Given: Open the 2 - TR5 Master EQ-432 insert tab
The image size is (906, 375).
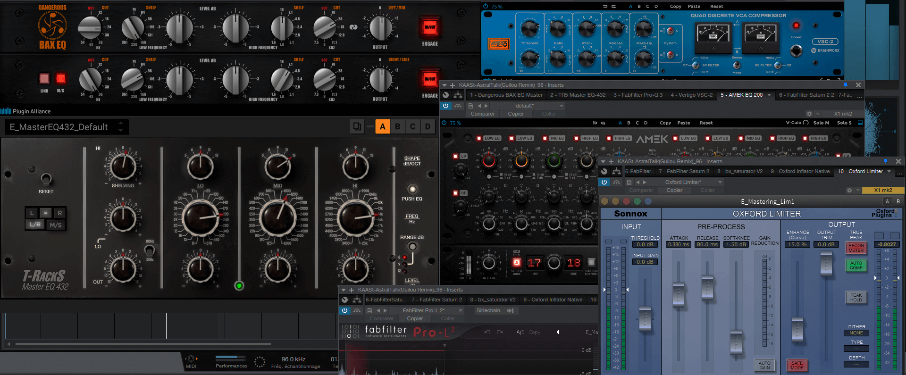Looking at the screenshot, I should click(x=578, y=95).
